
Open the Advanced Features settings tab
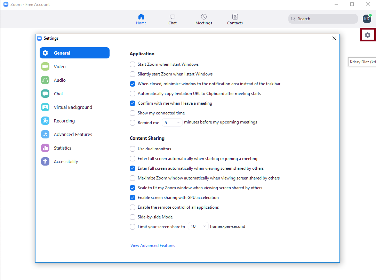tap(74, 134)
